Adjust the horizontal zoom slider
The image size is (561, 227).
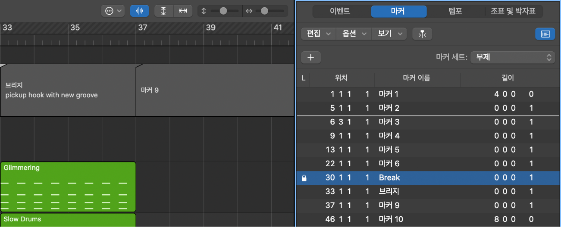pyautogui.click(x=264, y=11)
